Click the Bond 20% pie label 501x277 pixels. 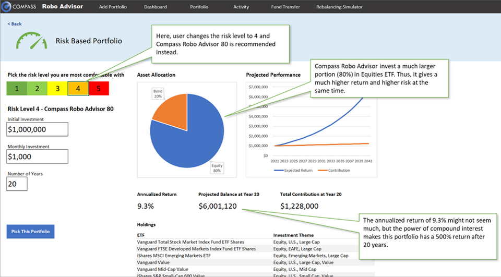tap(158, 93)
